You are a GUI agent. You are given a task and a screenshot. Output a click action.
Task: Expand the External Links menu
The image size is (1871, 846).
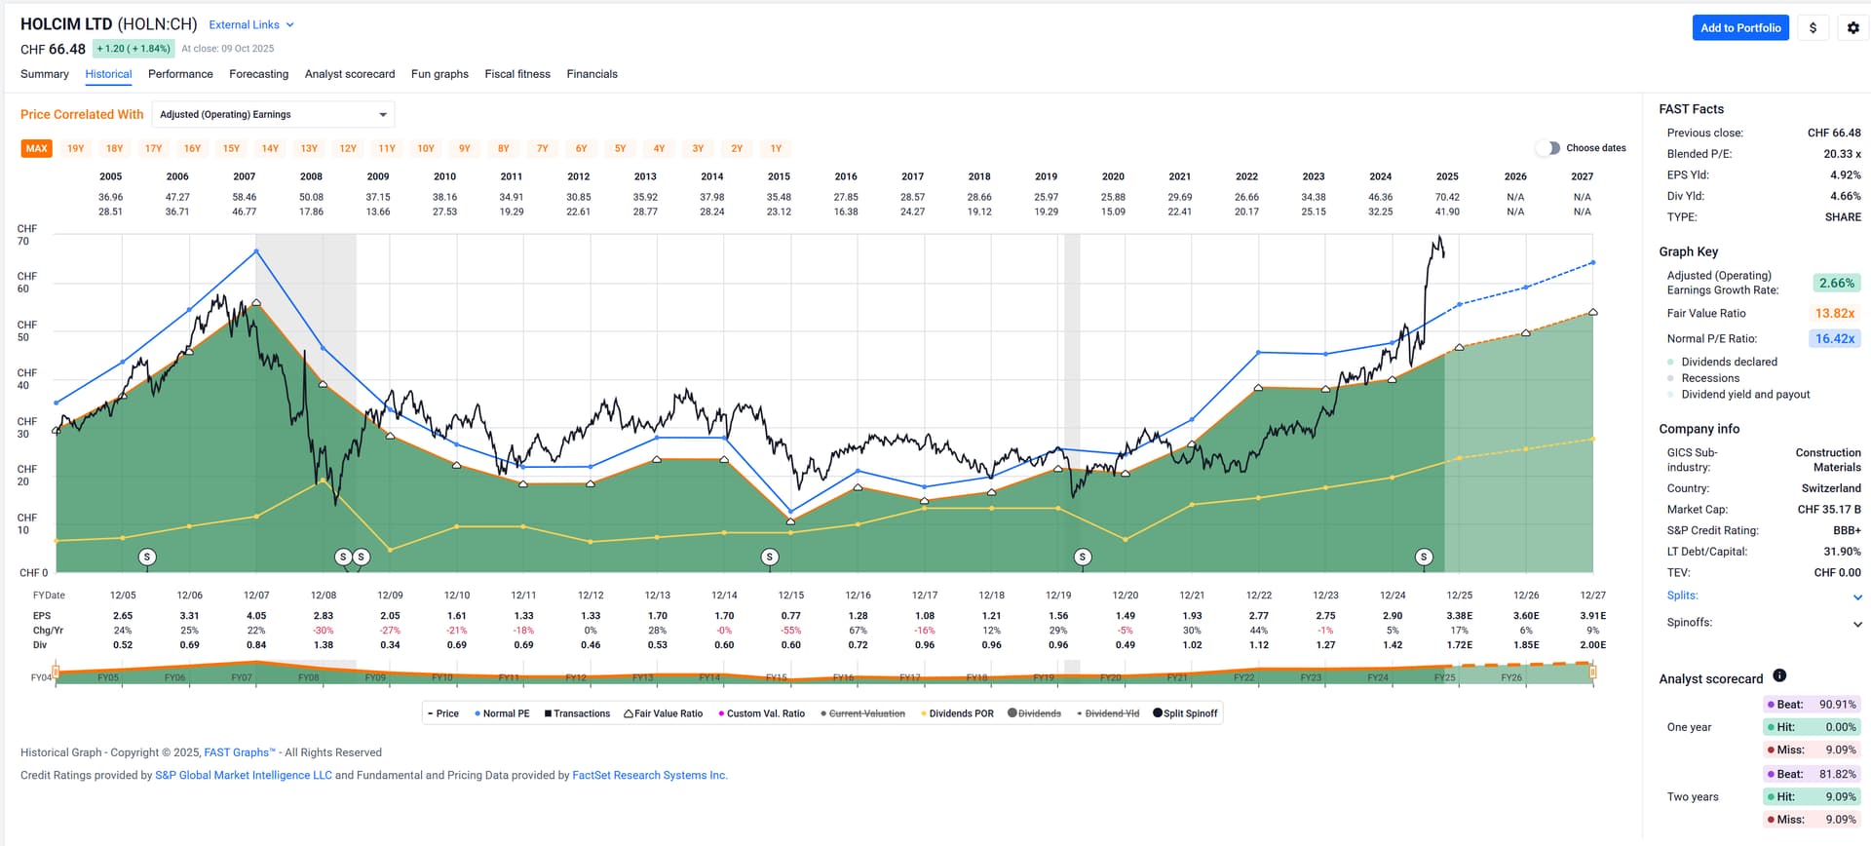[250, 25]
